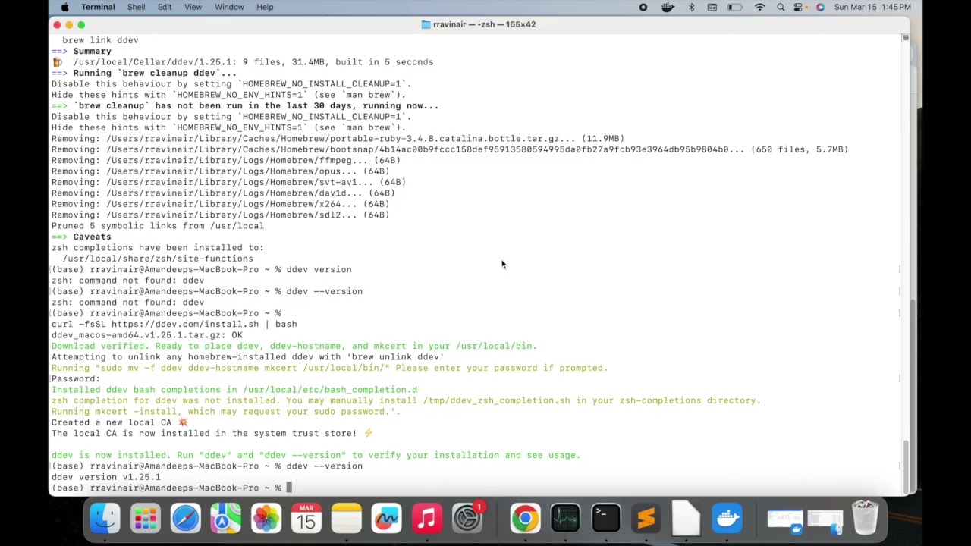Launch Docker Desktop from the Dock
This screenshot has height=546, width=971.
(727, 519)
